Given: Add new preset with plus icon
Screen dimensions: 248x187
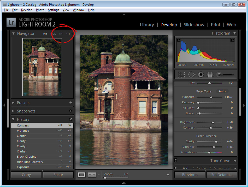Looking at the screenshot, I should 71,103.
